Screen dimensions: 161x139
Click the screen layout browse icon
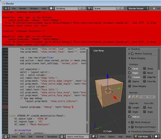[x=52, y=8]
